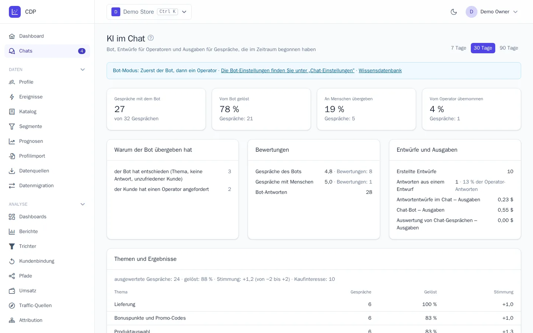The height and width of the screenshot is (333, 533).
Task: Click the Prognosen chart icon
Action: click(x=12, y=141)
